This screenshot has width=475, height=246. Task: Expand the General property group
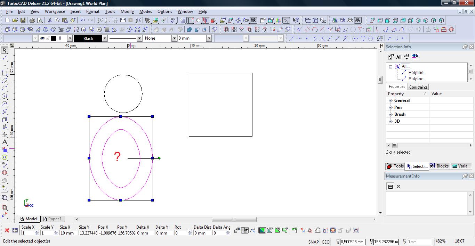click(390, 100)
